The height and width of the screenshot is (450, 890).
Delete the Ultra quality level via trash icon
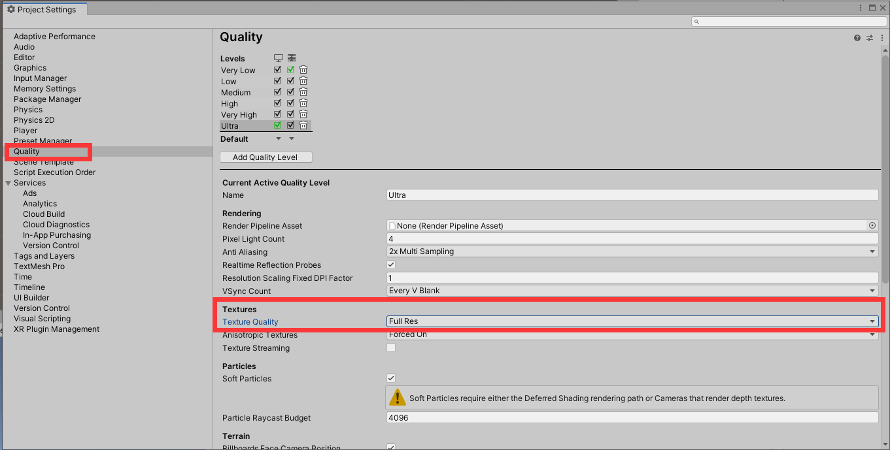tap(303, 125)
